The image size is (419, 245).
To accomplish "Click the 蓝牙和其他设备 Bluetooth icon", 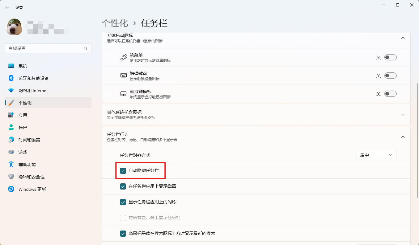I will click(11, 78).
